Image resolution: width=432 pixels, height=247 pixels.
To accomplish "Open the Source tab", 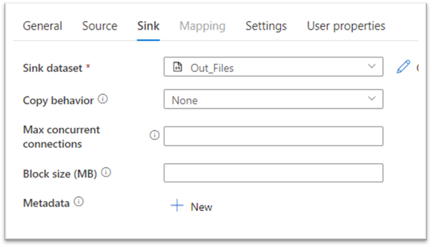I will 100,26.
